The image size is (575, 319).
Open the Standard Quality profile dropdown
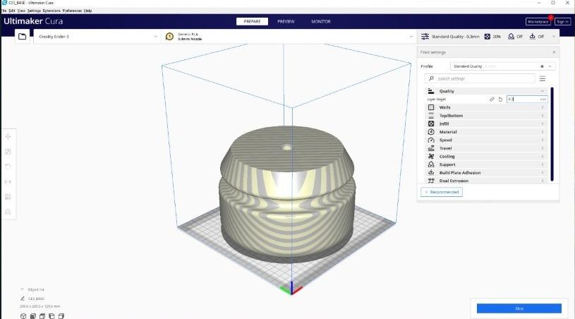[502, 66]
